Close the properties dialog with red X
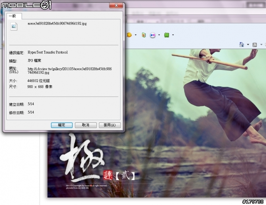The image size is (266, 205). (x=116, y=5)
